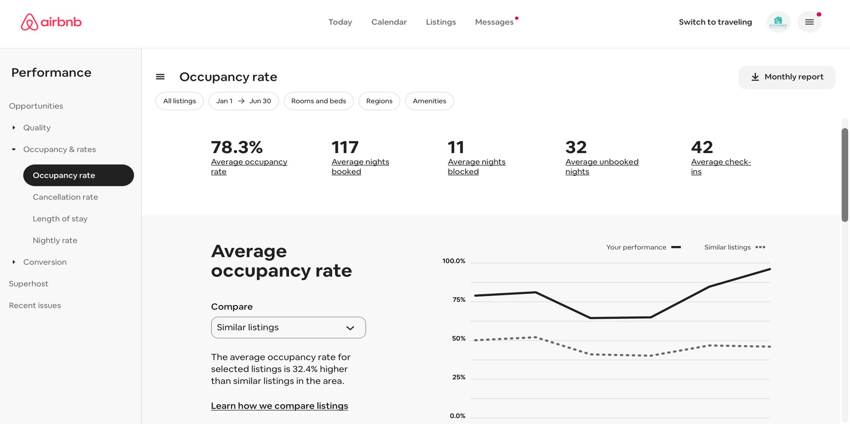Click the Your performance legend entry
Screen dimensions: 850x424
pyautogui.click(x=643, y=247)
